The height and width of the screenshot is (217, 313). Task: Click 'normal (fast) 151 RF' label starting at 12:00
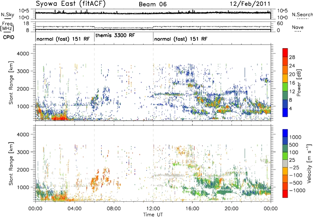coord(181,39)
